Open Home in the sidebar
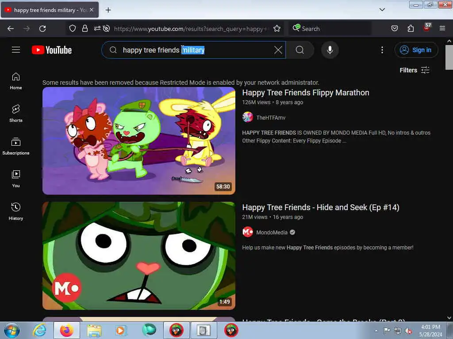This screenshot has height=339, width=453. pos(16,81)
